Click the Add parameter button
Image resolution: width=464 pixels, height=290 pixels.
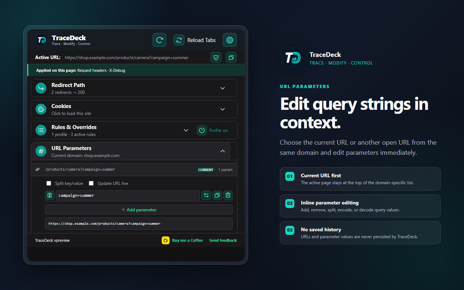[x=139, y=210]
